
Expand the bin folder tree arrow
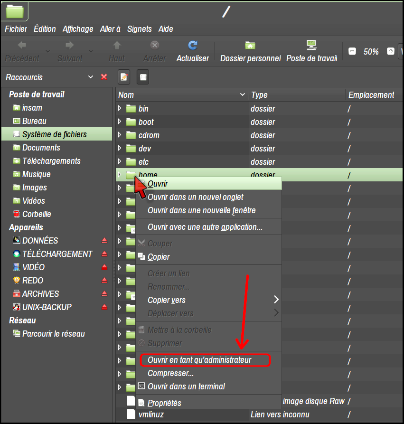pos(120,109)
